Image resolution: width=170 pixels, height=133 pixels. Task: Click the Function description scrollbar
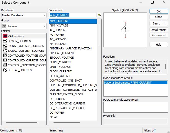(x=165, y=66)
